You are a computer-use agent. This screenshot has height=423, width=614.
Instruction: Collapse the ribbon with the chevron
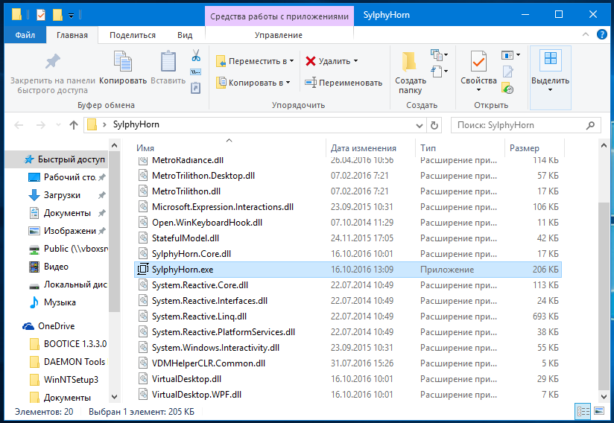(586, 34)
